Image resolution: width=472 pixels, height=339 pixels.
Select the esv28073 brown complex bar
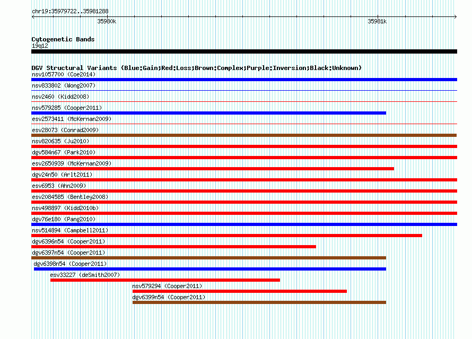point(244,135)
